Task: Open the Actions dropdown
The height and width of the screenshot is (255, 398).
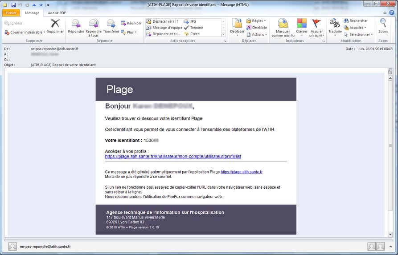Action: tap(257, 34)
